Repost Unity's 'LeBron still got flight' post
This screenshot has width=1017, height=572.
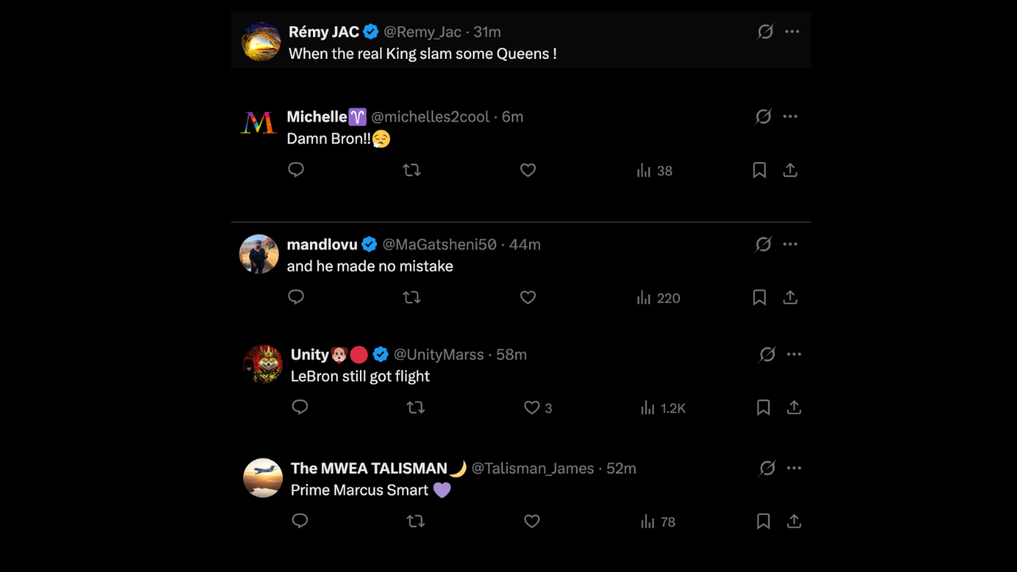pyautogui.click(x=416, y=408)
